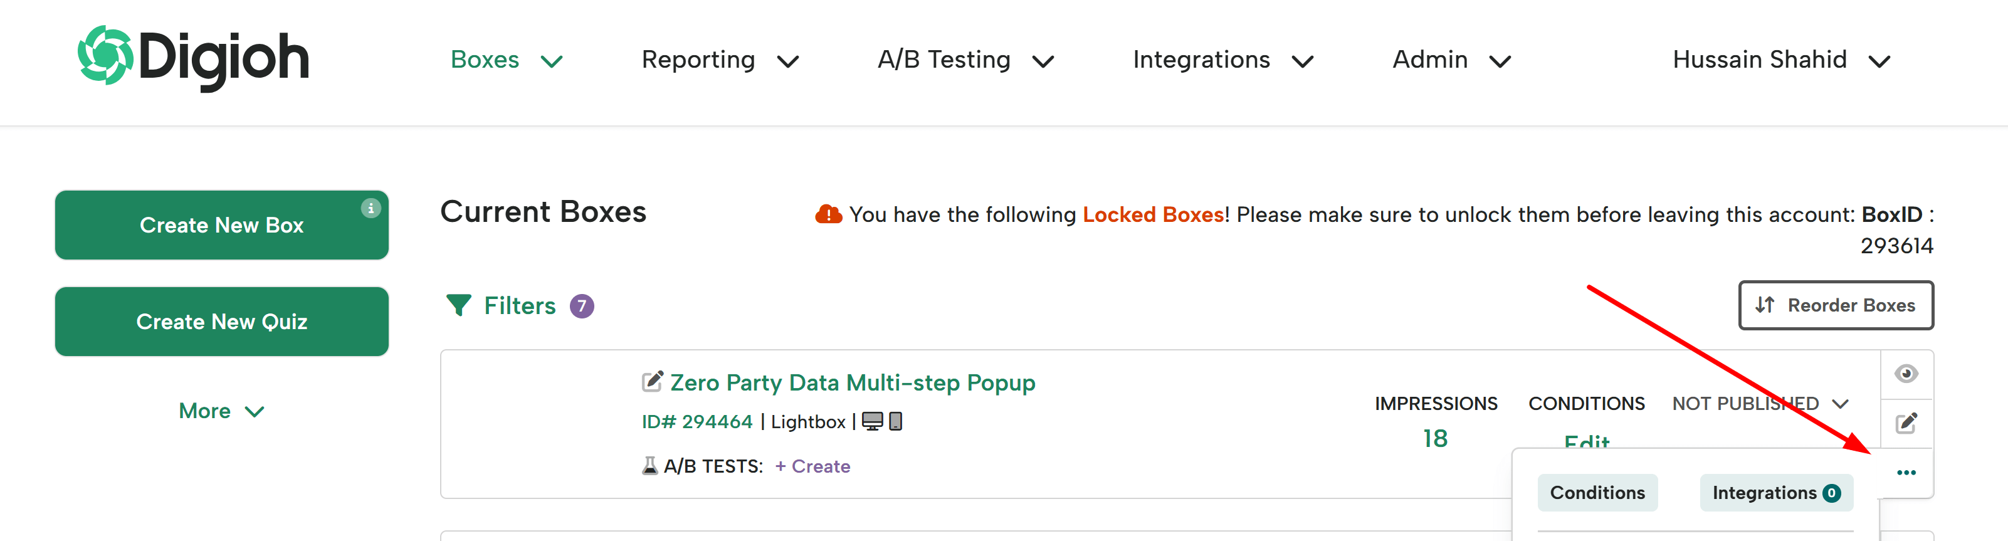Click the Reorder Boxes button

(1836, 305)
